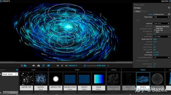Click the EMITTER TYPE label button
The image size is (171, 95).
[x=26, y=88]
